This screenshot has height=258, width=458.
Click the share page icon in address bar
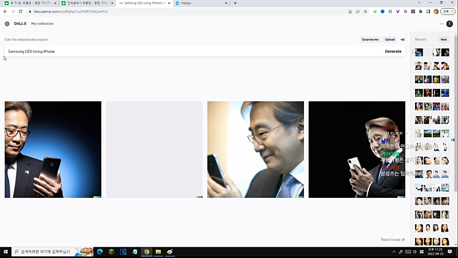[x=357, y=11]
